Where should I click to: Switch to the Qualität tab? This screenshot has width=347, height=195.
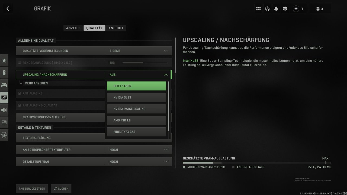click(x=94, y=28)
